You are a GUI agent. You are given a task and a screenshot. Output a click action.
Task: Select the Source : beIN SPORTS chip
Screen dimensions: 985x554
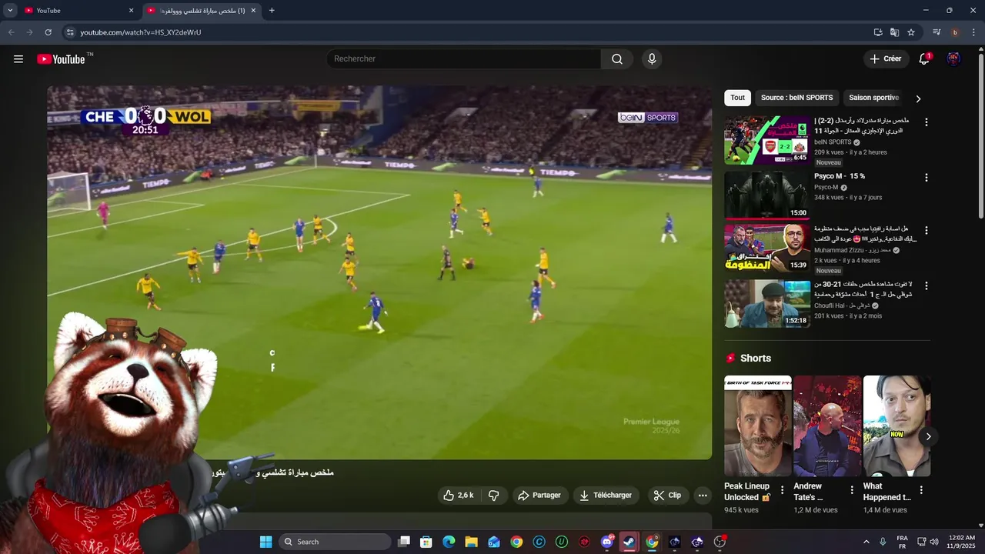tap(796, 98)
